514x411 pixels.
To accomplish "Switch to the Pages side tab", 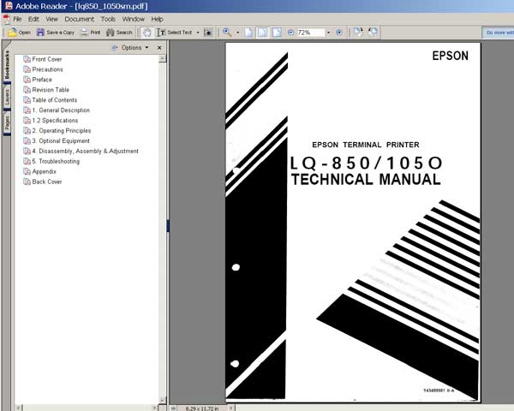I will (7, 123).
